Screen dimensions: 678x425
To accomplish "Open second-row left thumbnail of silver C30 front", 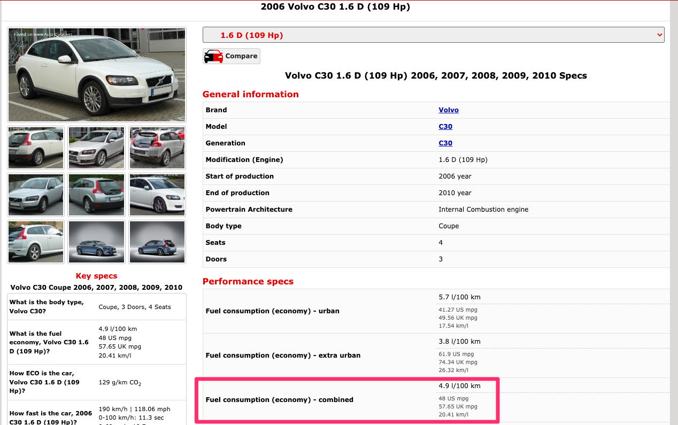I will point(36,195).
